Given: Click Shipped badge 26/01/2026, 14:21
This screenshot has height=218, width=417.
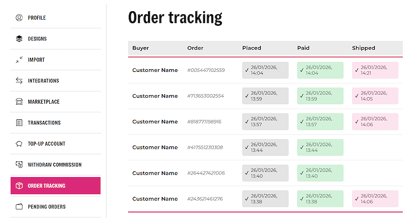Looking at the screenshot, I should point(375,70).
